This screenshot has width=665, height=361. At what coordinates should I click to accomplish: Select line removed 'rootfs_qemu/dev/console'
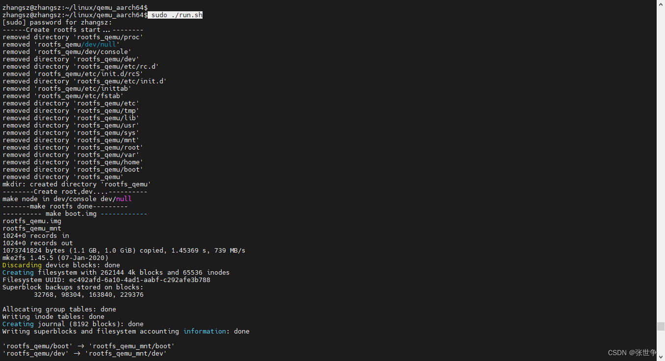(67, 52)
